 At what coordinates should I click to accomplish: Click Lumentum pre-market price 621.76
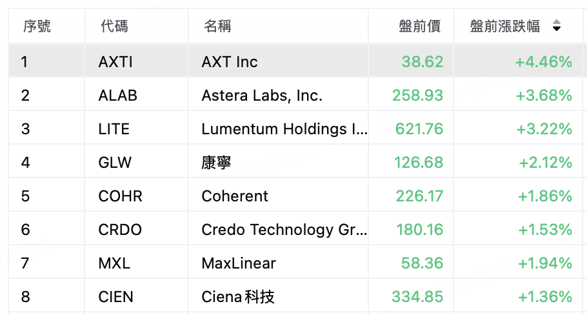point(419,129)
